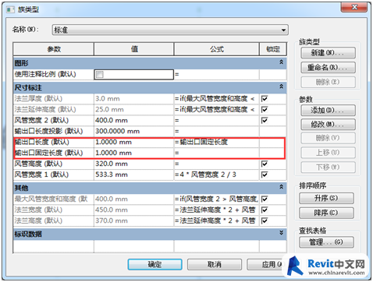This screenshot has width=373, height=282.
Task: Open lookup table 管理(G) button
Action: pos(326,242)
